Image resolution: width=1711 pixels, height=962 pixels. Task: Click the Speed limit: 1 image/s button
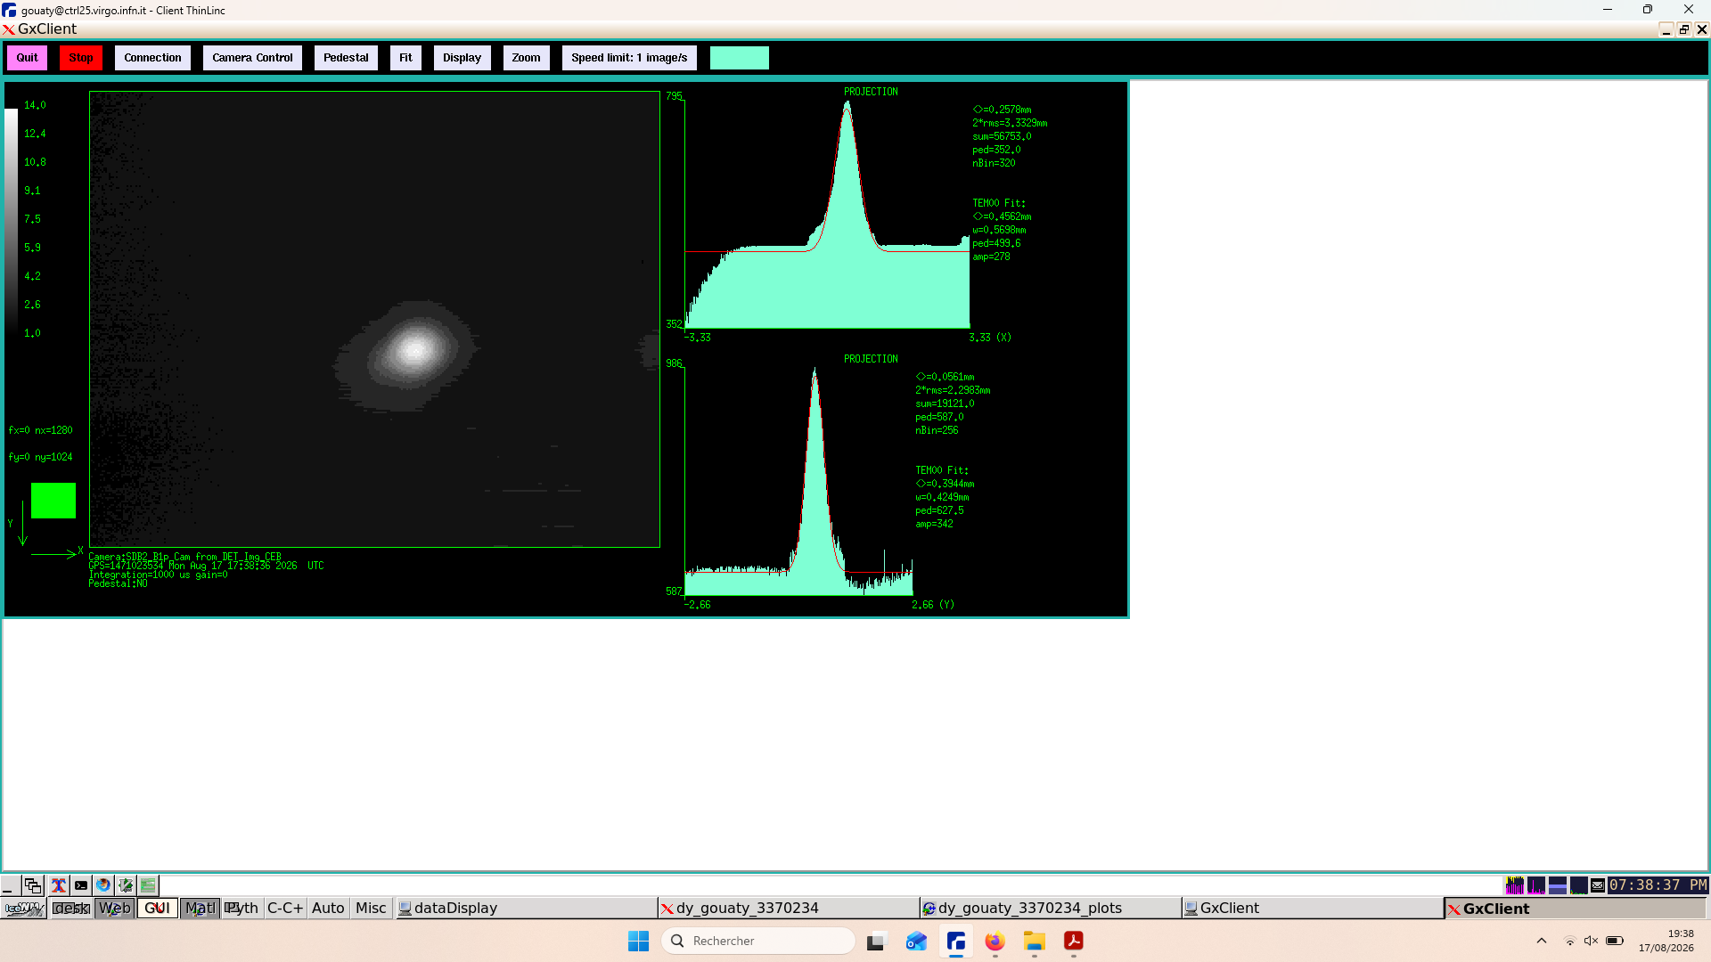click(x=629, y=58)
